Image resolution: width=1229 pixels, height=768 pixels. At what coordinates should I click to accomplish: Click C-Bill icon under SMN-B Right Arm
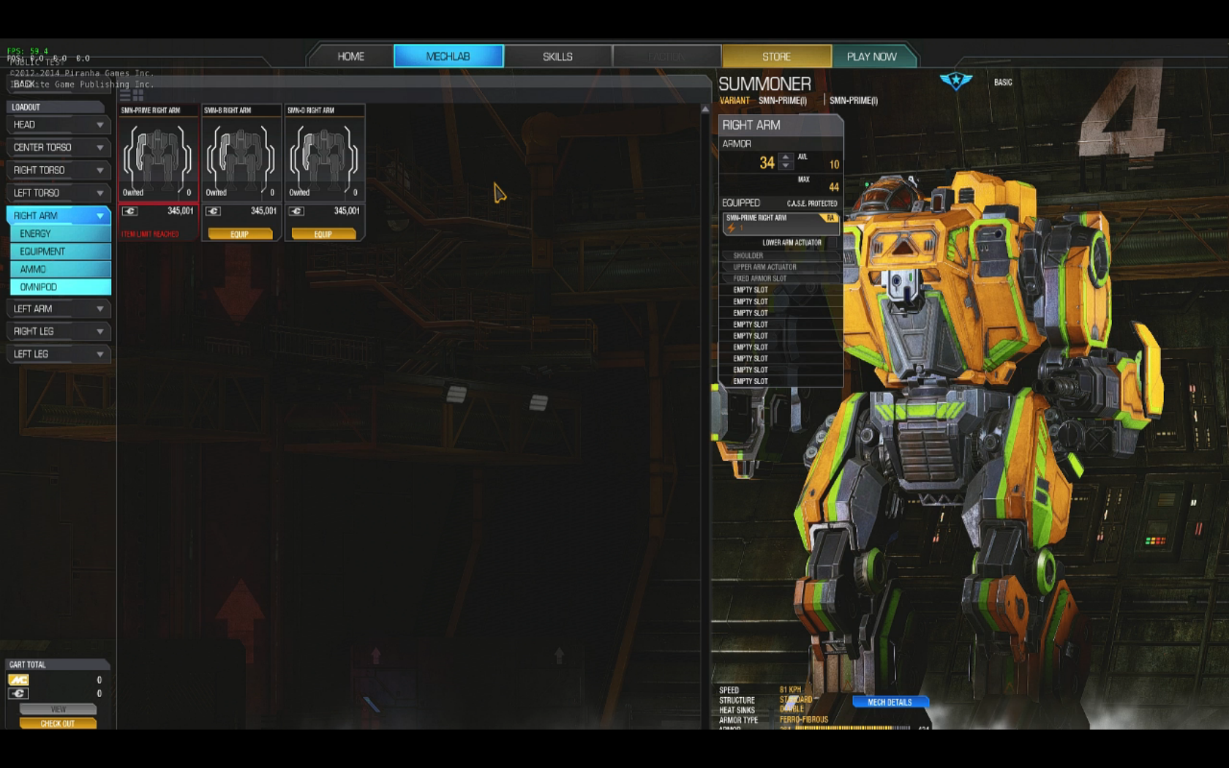(x=213, y=211)
